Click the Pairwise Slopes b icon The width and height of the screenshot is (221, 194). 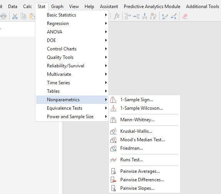tap(113, 188)
